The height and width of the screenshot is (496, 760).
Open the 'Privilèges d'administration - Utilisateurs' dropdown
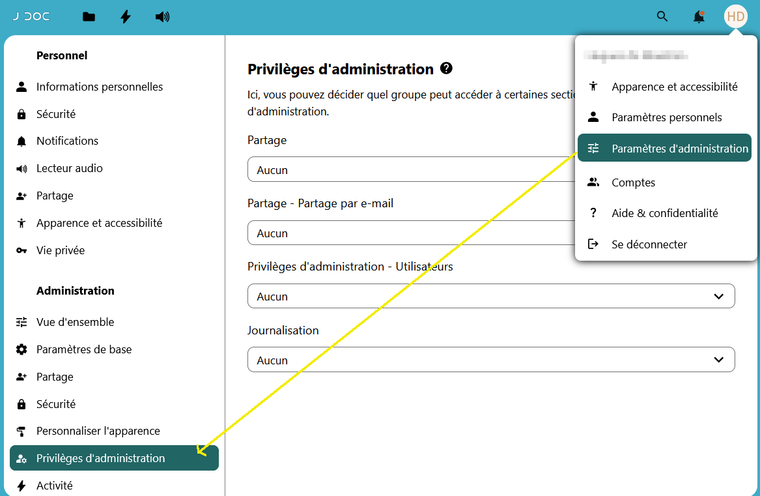click(490, 296)
